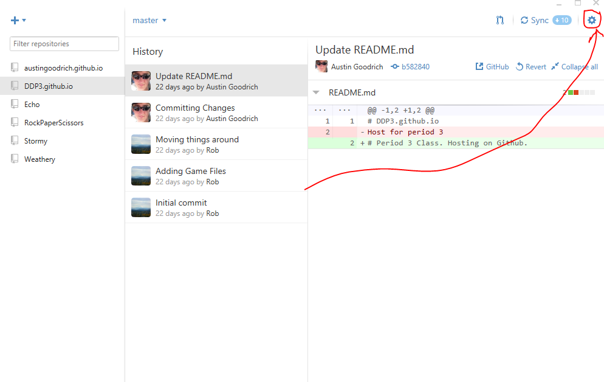Select the austingoodrich.github.io repository
This screenshot has width=604, height=382.
pos(63,68)
